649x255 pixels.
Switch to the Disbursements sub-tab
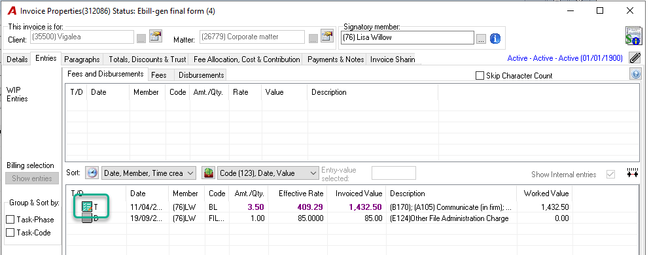(x=201, y=75)
